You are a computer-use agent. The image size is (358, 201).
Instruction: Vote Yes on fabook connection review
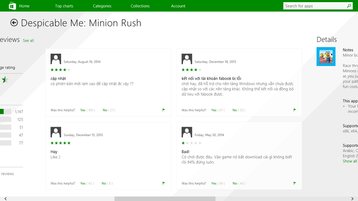pos(214,110)
